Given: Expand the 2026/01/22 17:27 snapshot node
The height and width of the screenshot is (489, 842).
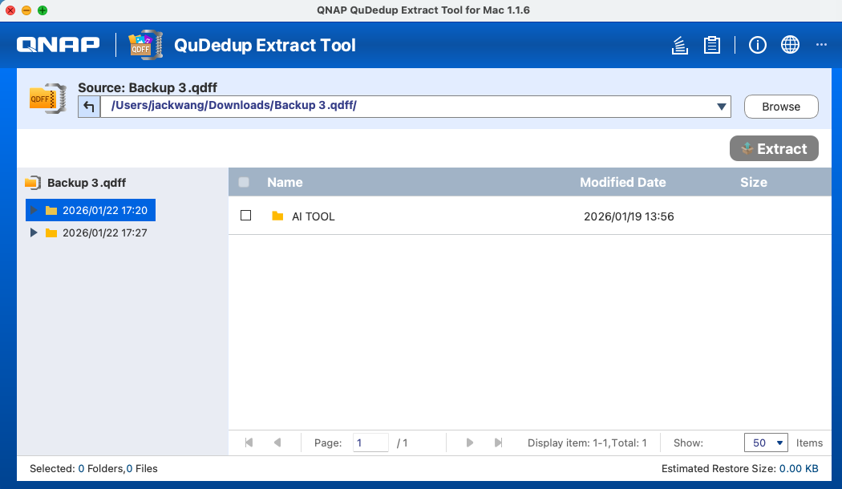Looking at the screenshot, I should coord(33,232).
